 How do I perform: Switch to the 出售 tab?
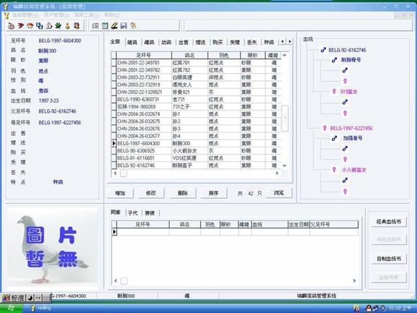pyautogui.click(x=183, y=42)
